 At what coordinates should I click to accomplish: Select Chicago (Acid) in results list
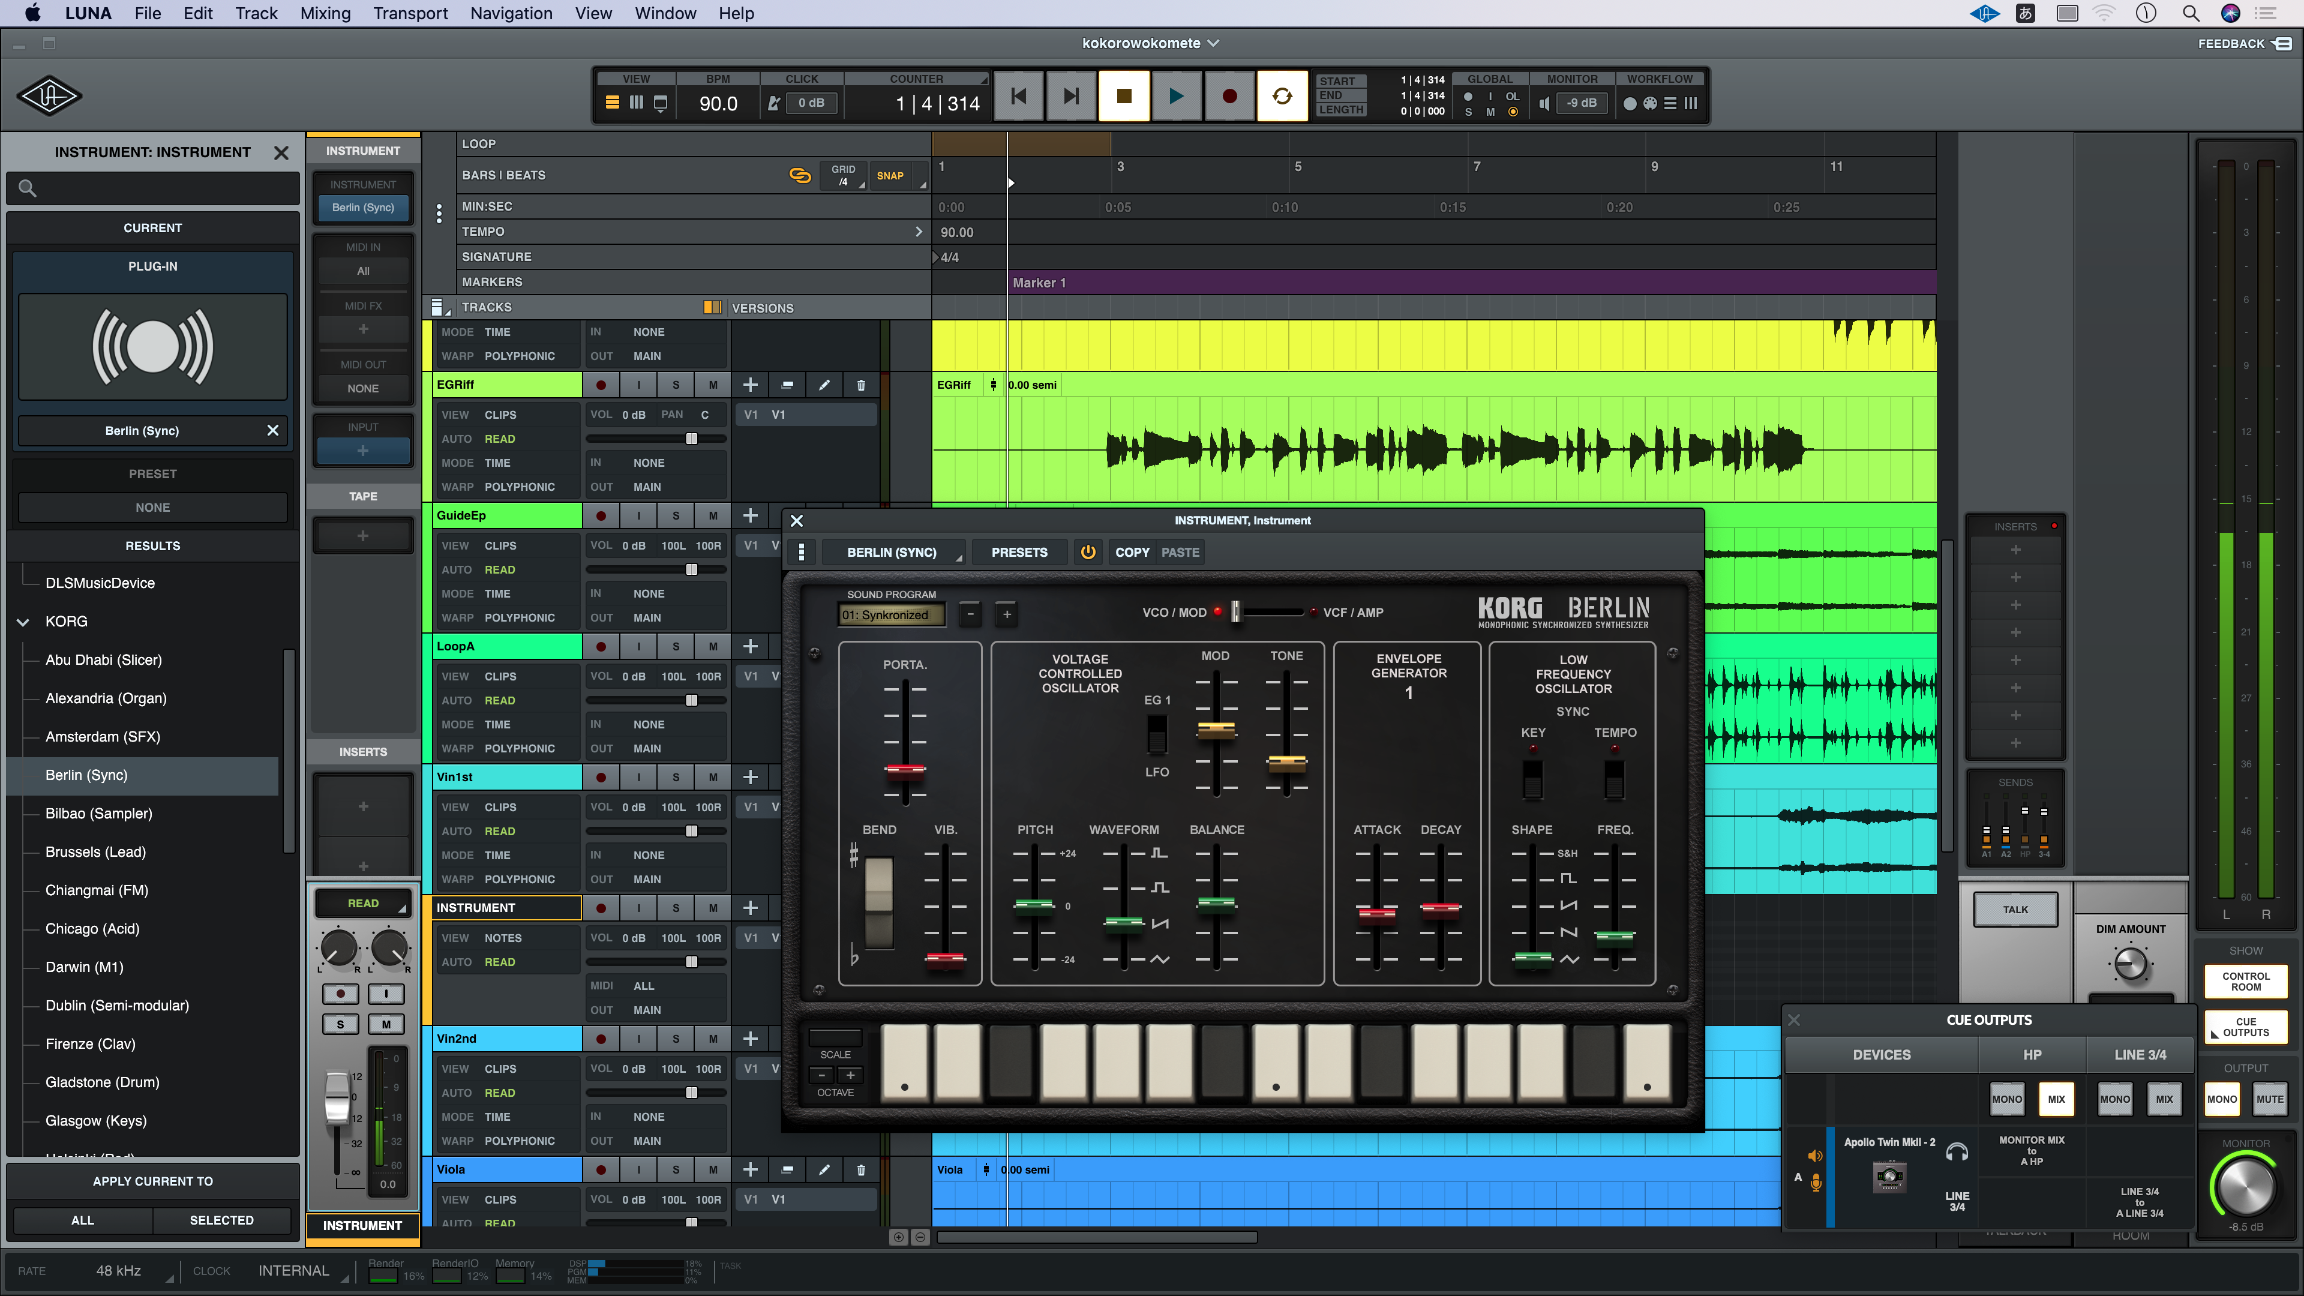[92, 929]
